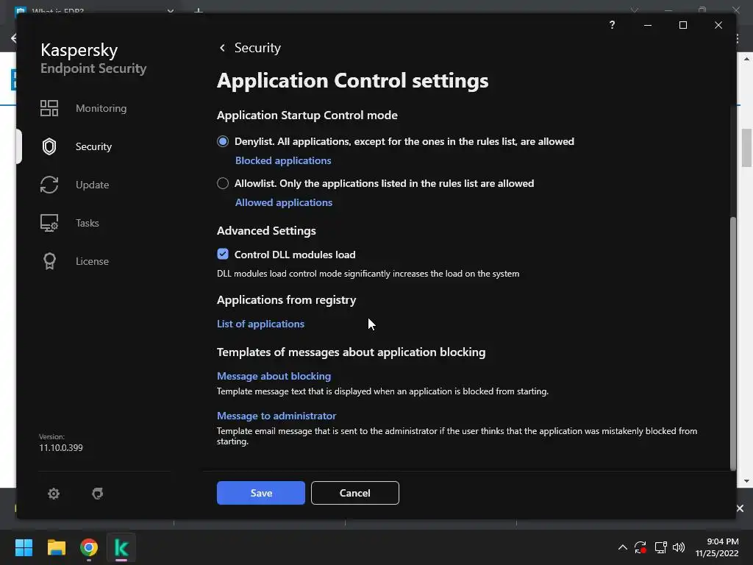Click the Save button
This screenshot has width=753, height=565.
click(x=261, y=493)
